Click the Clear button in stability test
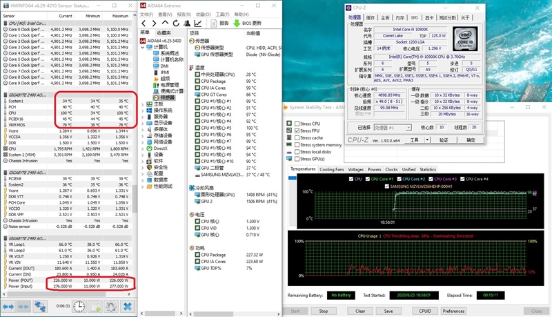Viewport: 552px width, 317px height. coord(360,311)
